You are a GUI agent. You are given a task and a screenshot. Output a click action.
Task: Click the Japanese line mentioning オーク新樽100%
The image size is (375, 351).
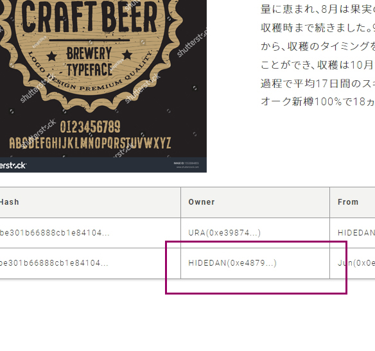318,101
